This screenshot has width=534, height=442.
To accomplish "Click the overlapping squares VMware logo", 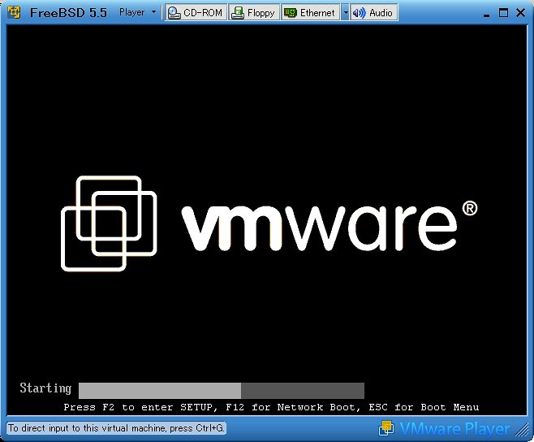I will 109,223.
